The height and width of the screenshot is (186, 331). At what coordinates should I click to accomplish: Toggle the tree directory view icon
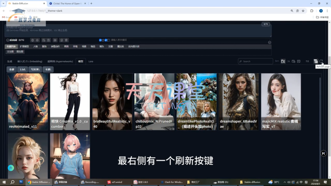click(x=316, y=61)
